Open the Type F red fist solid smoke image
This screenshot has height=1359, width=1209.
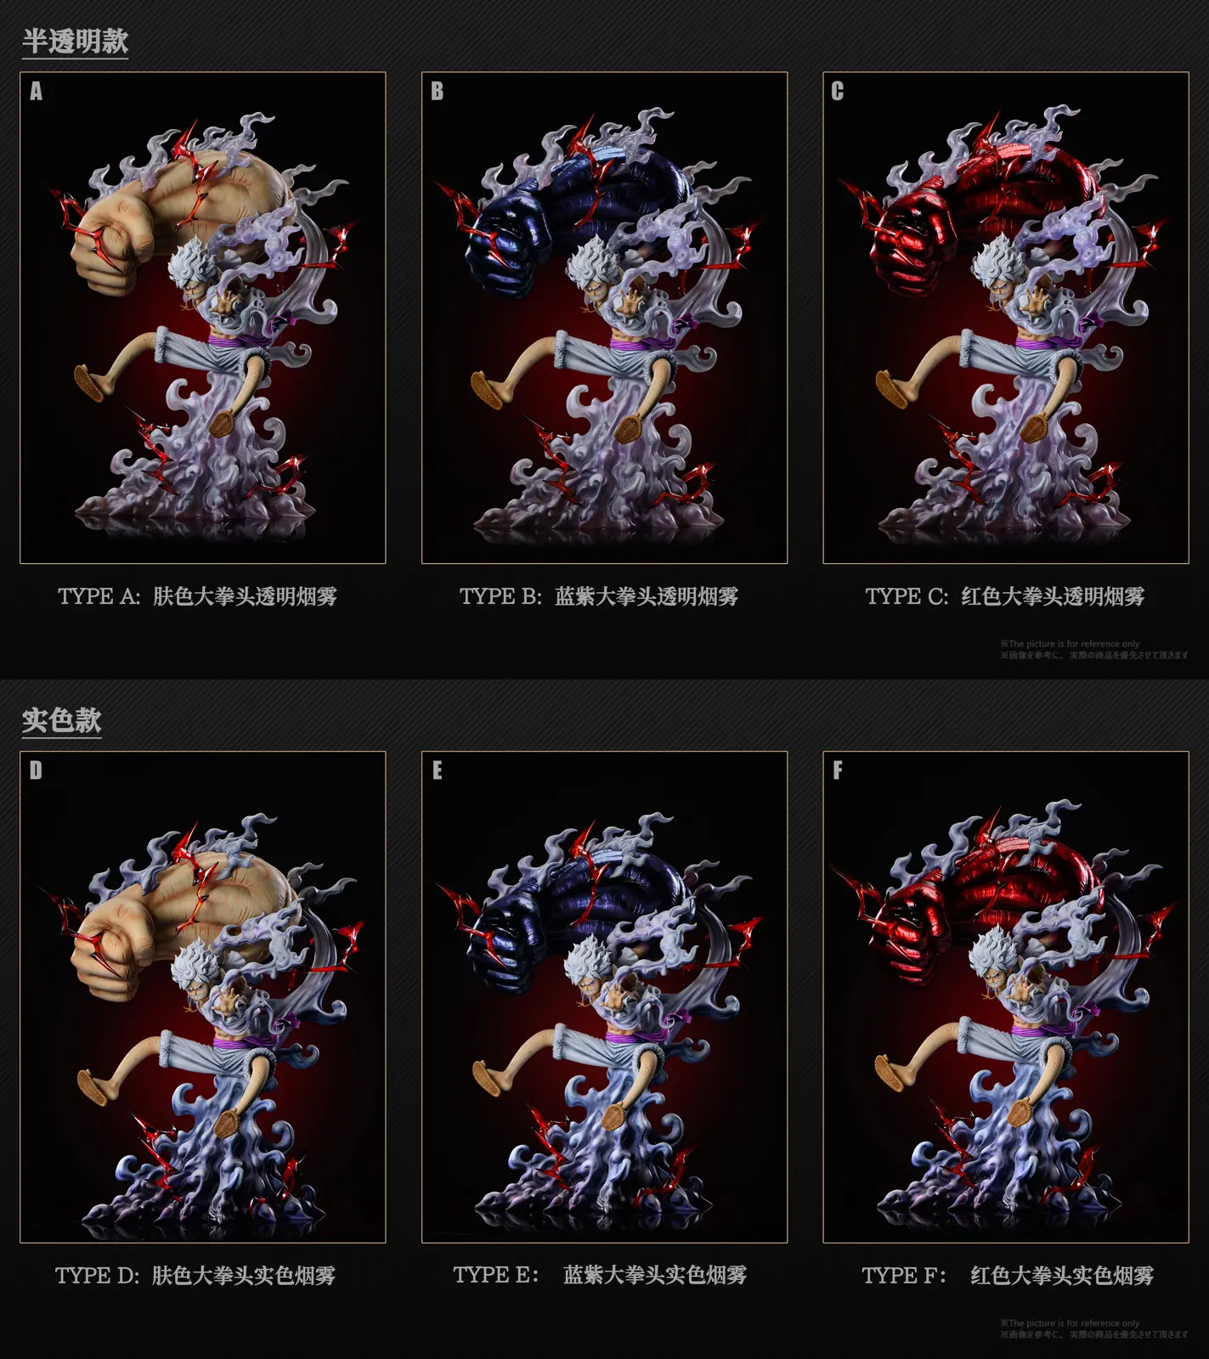point(1006,997)
